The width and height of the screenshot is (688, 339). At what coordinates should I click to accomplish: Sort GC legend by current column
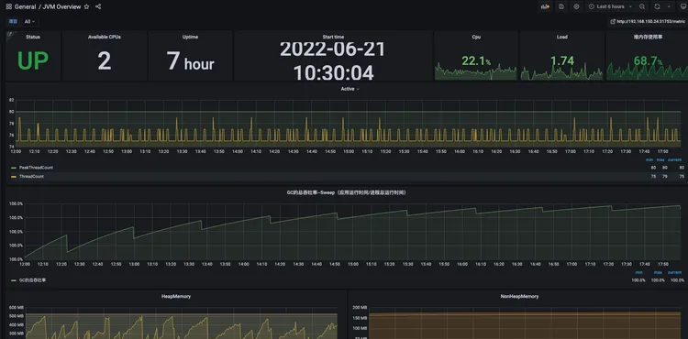[x=674, y=272]
